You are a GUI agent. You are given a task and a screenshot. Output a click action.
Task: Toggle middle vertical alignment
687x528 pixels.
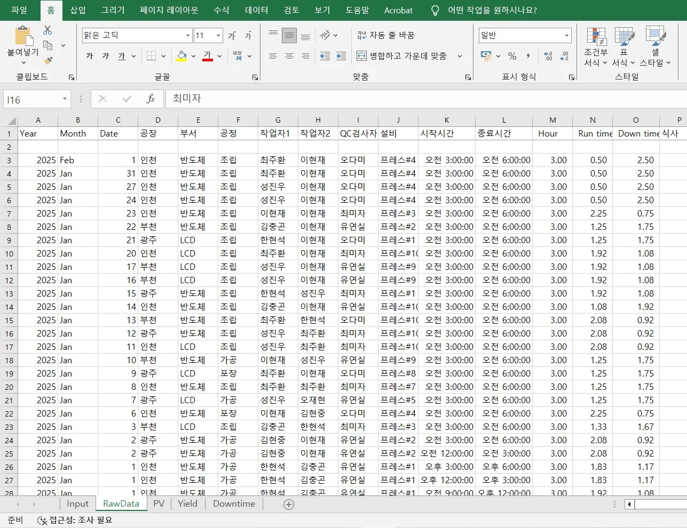click(289, 36)
